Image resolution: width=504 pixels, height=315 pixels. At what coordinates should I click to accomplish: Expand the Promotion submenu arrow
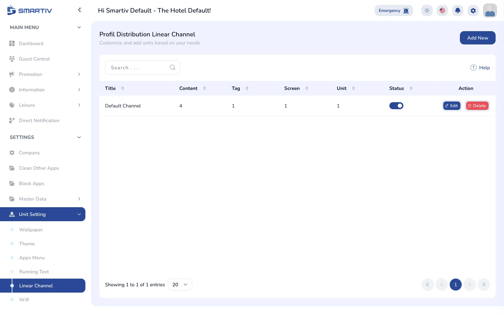pyautogui.click(x=79, y=74)
